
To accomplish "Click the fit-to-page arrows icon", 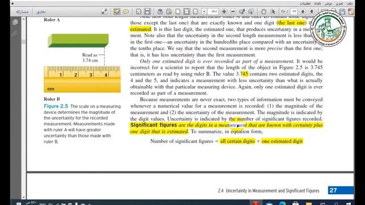I will point(139,11).
